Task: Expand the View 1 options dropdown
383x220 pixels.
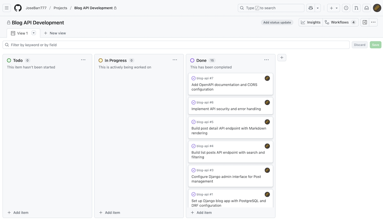Action: (34, 33)
